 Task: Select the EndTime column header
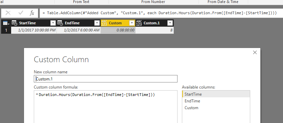point(78,23)
